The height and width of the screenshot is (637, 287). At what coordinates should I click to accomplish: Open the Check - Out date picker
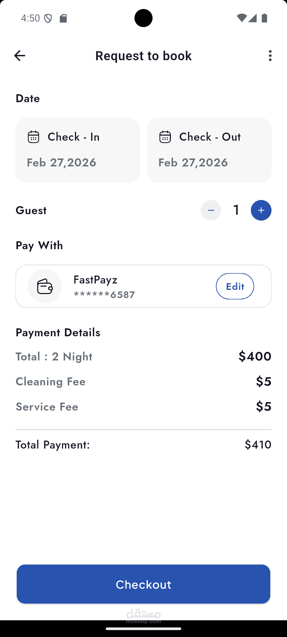coord(209,150)
